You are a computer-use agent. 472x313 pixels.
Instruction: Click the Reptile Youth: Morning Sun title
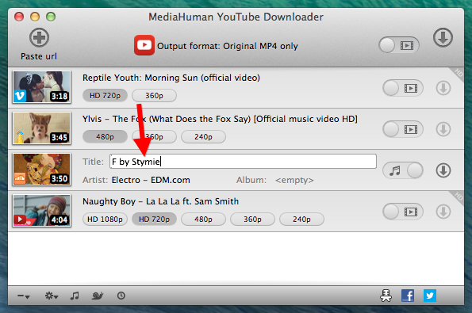pos(171,78)
